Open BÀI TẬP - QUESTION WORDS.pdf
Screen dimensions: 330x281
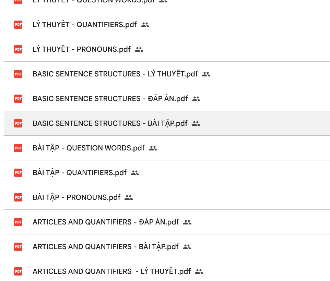click(89, 148)
